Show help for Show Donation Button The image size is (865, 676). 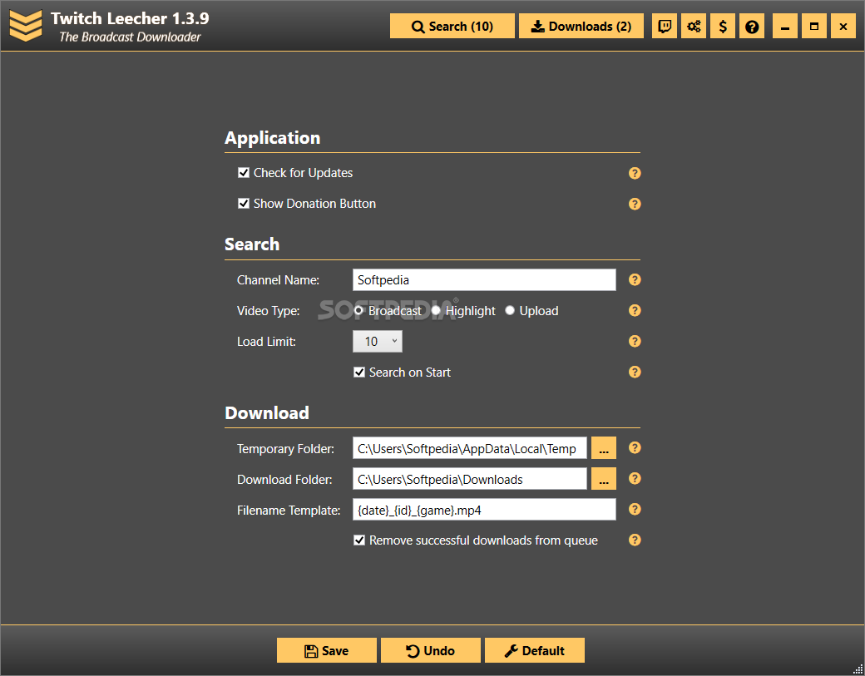click(x=635, y=204)
